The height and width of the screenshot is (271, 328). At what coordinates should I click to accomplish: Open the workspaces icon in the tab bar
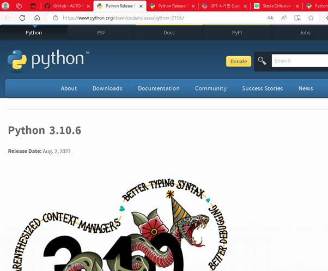19,6
